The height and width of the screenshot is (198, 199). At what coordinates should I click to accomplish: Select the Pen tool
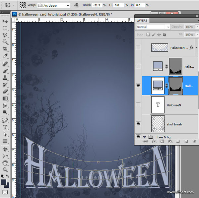pos(5,120)
